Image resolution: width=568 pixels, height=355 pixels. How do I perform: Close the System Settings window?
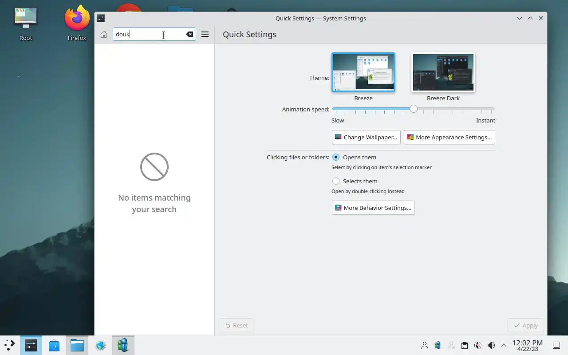541,18
